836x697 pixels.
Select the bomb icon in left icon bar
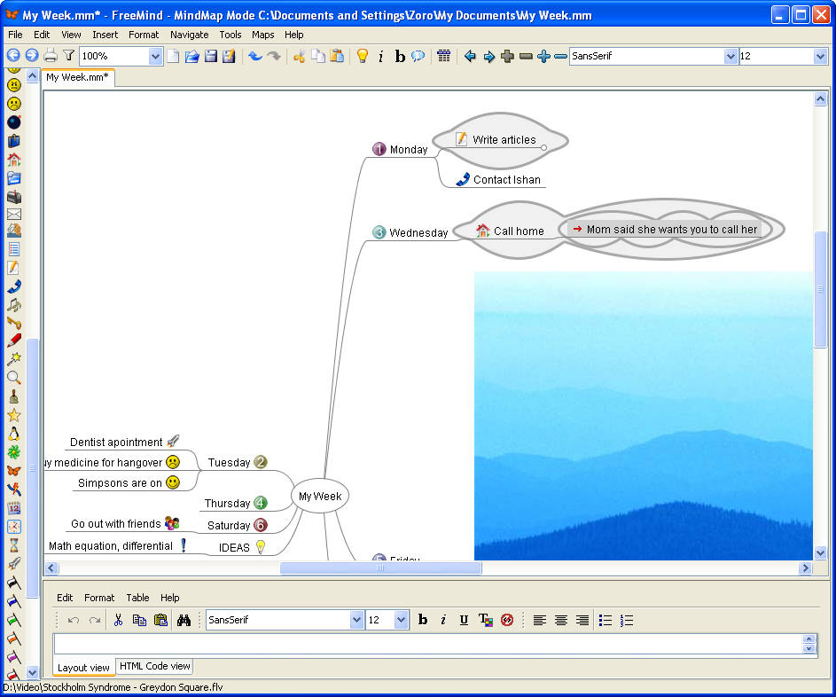(x=14, y=121)
